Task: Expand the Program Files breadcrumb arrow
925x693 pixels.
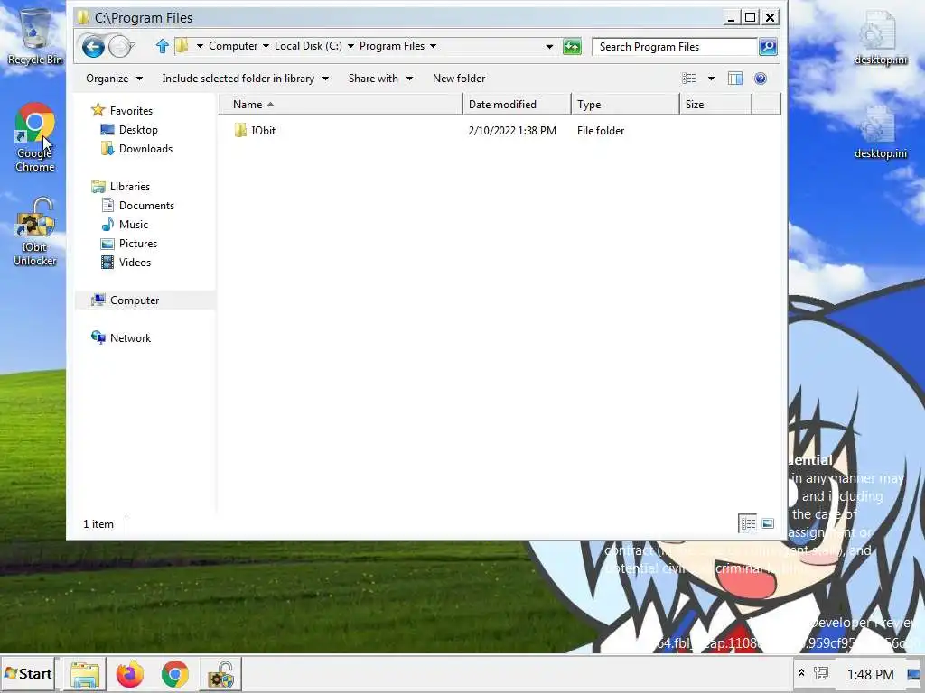Action: click(x=433, y=46)
